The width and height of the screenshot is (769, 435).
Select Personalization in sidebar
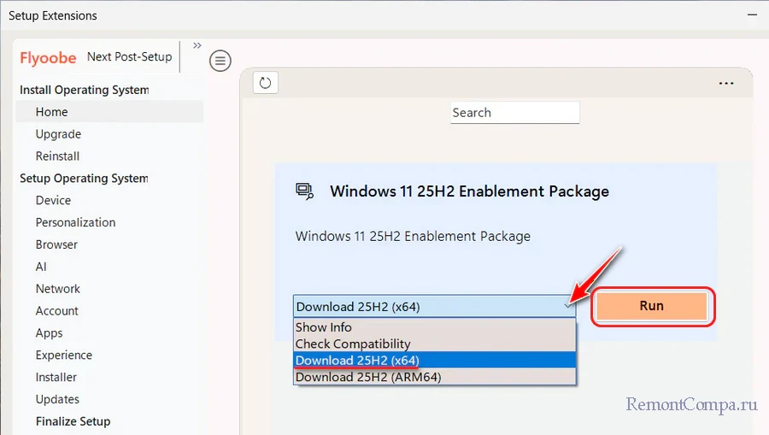pos(75,222)
